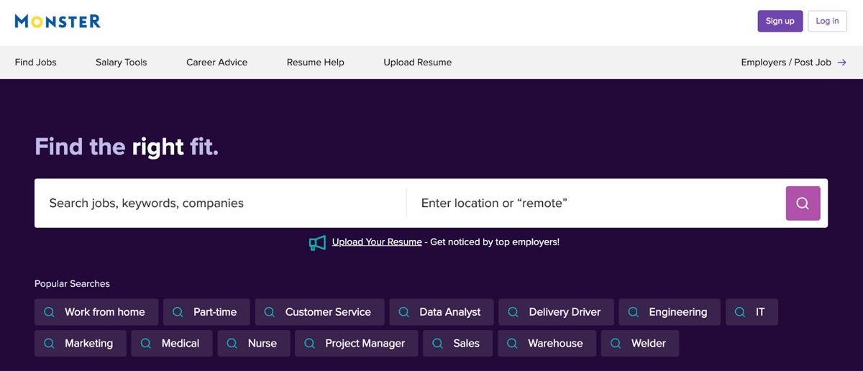Pick the Data Analyst label
This screenshot has width=863, height=371.
450,312
